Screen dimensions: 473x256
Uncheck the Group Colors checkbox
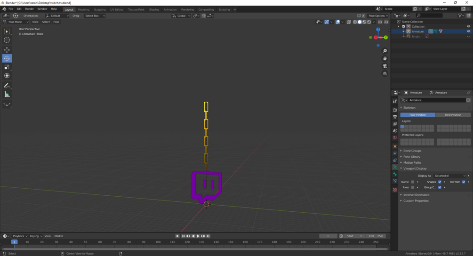pyautogui.click(x=440, y=187)
